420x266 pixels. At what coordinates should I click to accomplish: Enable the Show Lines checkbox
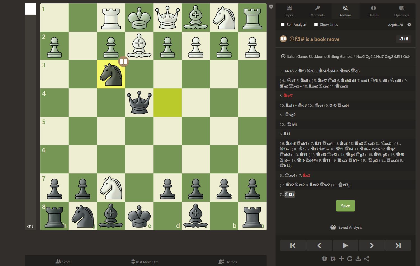(316, 24)
